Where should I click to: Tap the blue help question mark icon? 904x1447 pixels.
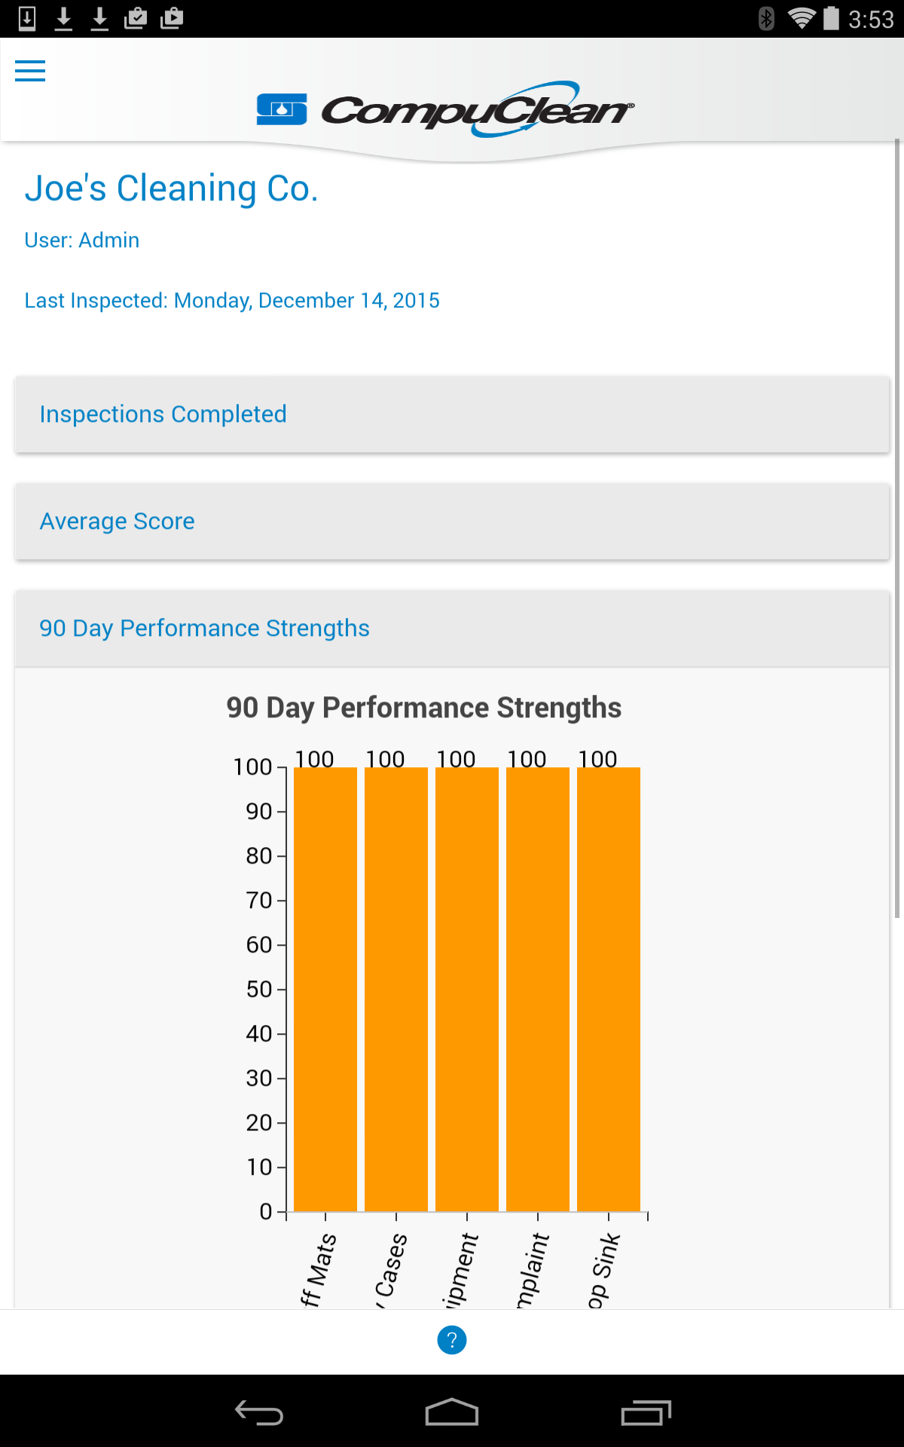pyautogui.click(x=452, y=1340)
